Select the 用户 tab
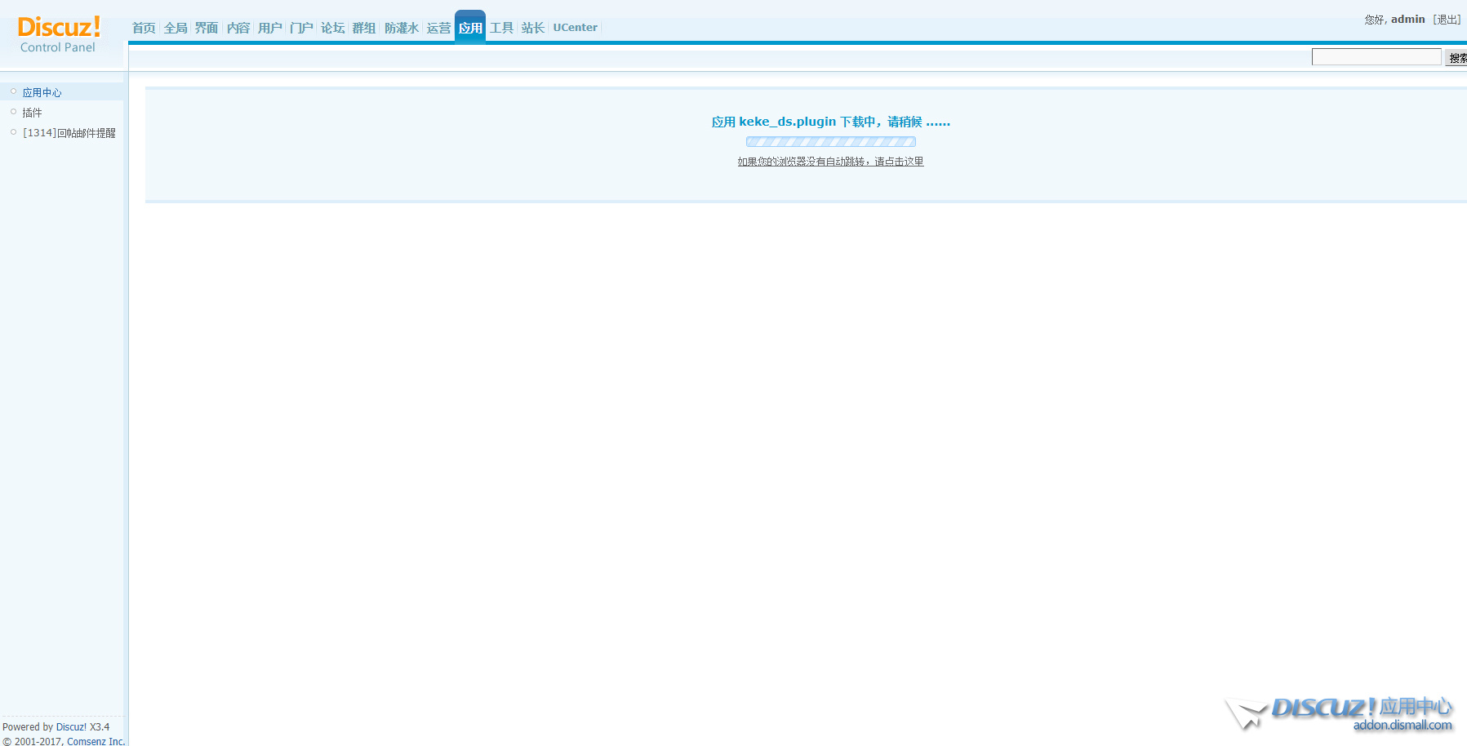 point(270,28)
